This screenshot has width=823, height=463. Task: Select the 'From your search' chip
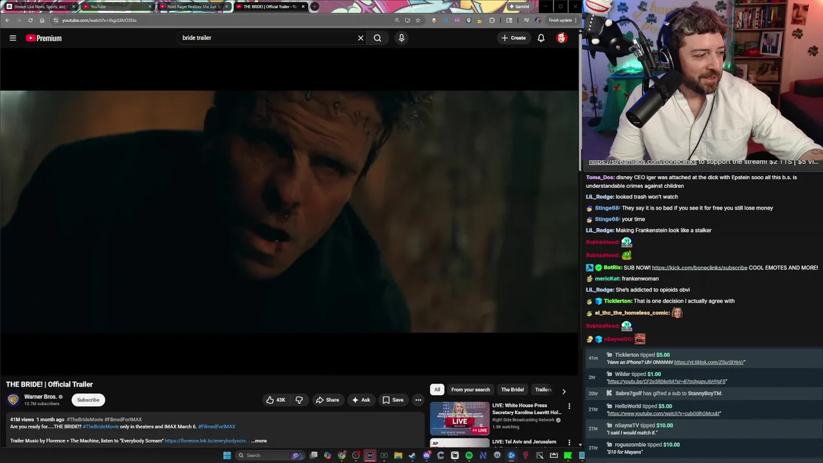click(x=471, y=390)
